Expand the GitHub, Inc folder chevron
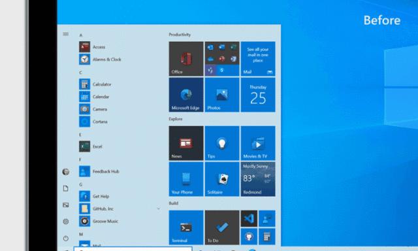Image resolution: width=418 pixels, height=251 pixels. (158, 209)
